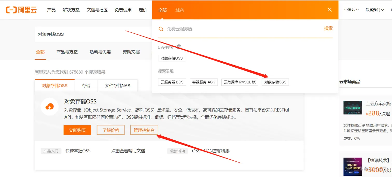Viewport: 392px width, 177px height.
Task: Select the 文件存储NAS product tab
Action: click(118, 86)
